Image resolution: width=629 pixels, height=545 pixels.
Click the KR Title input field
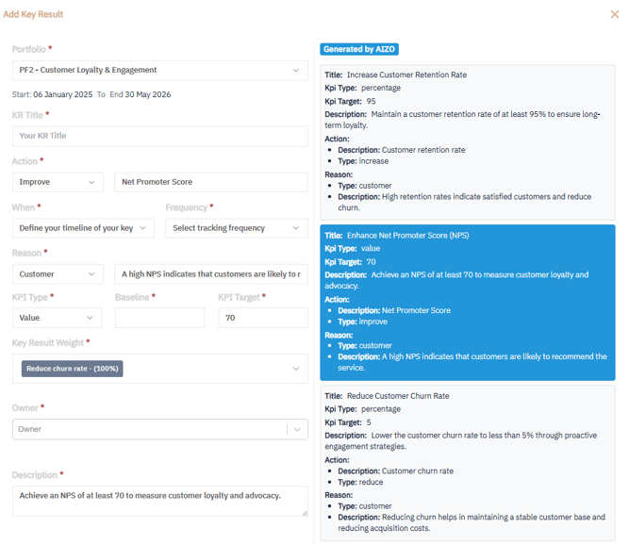coord(159,136)
